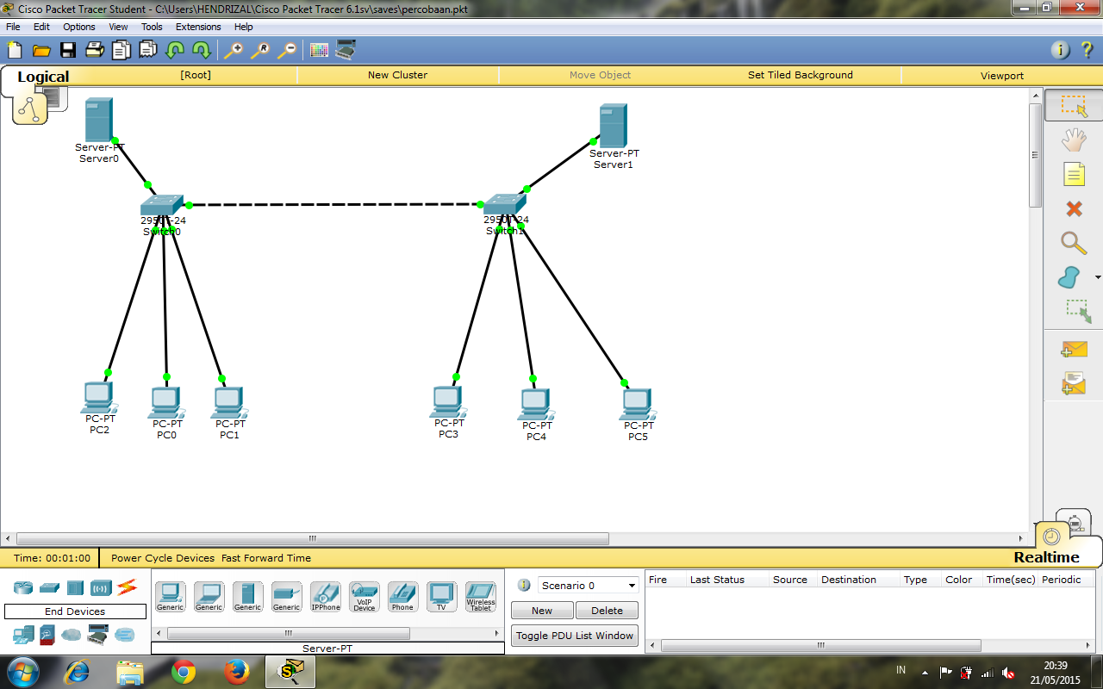Screen dimensions: 1103x689
Task: Click the Add Complex PDU envelope
Action: point(1074,383)
